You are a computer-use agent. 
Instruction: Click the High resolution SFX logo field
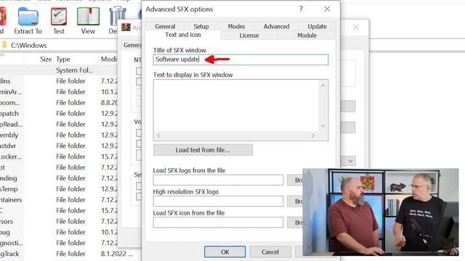coord(218,202)
